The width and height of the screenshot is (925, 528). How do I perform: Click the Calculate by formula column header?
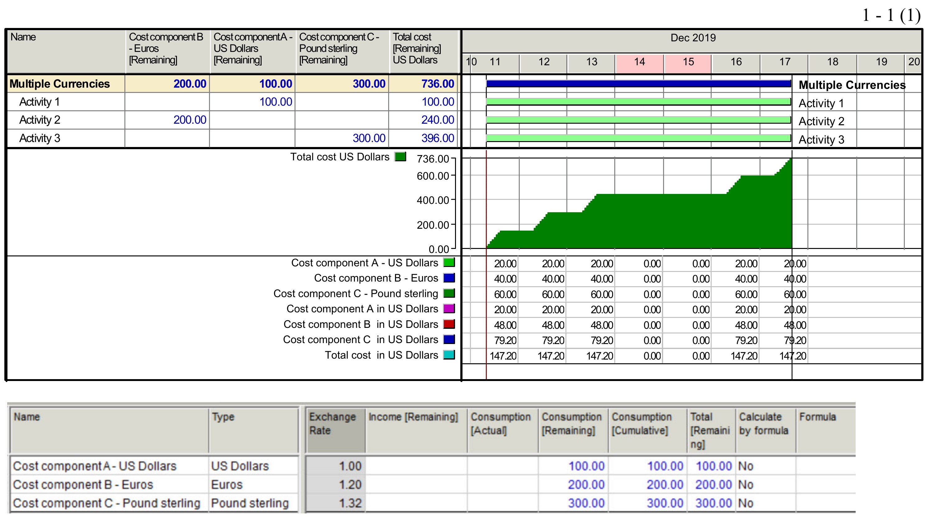[765, 430]
